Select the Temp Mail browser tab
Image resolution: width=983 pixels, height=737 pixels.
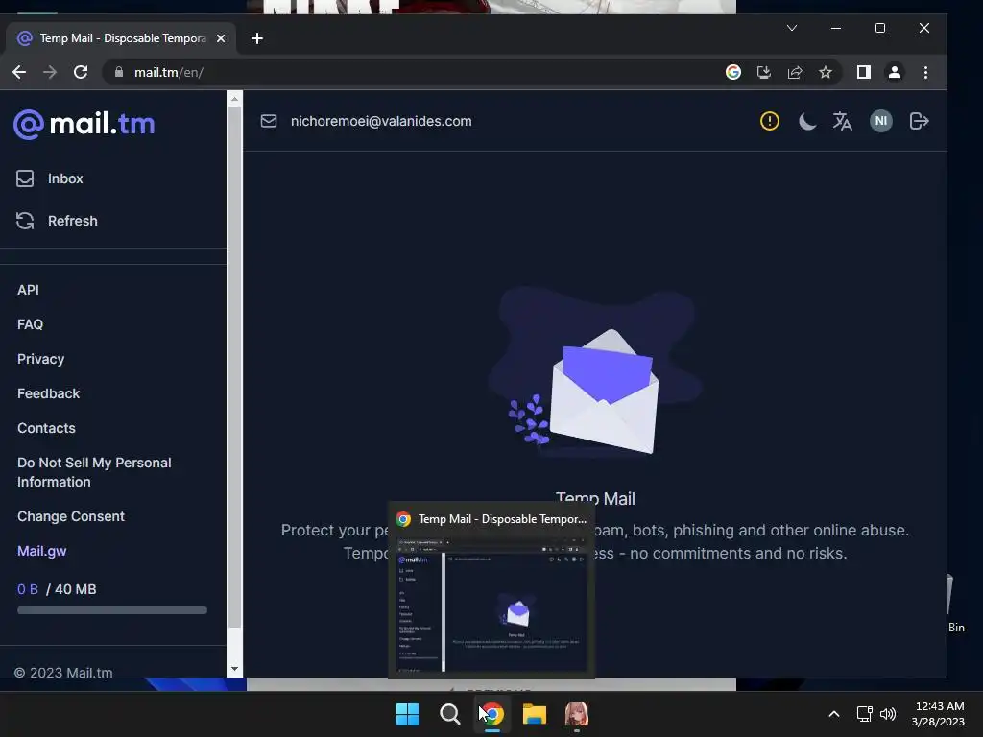coord(121,38)
